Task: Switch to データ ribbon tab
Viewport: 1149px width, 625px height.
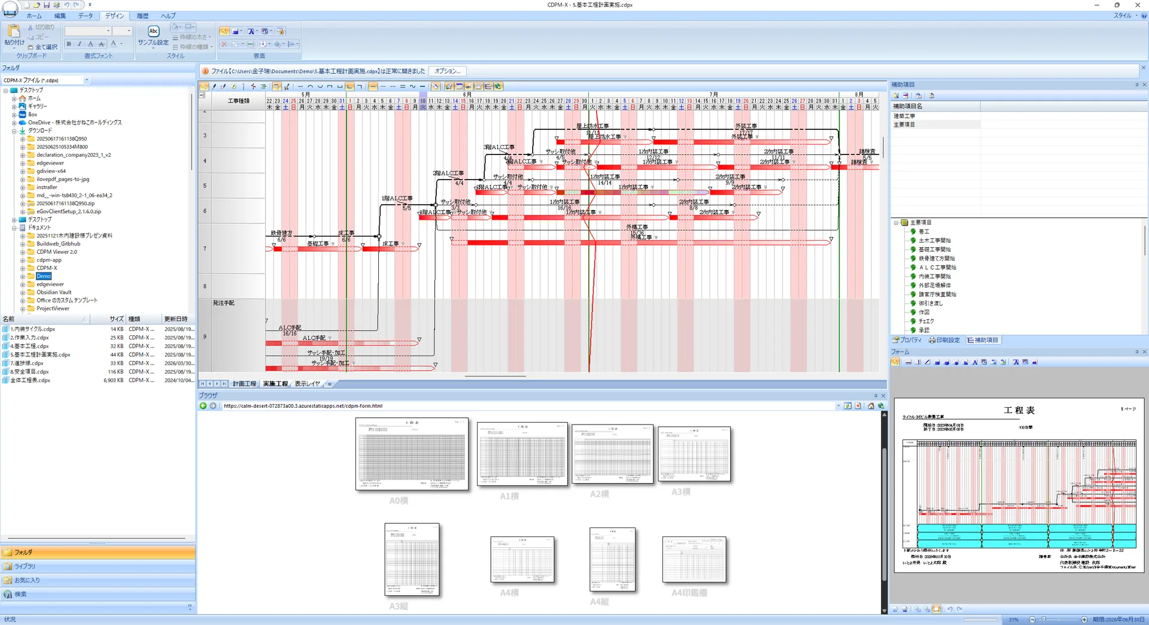Action: [x=86, y=16]
